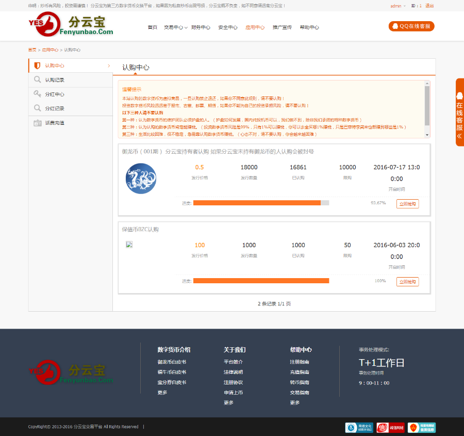Open 充值指南 footer link
Viewport: 464px width, 436px height.
click(300, 372)
